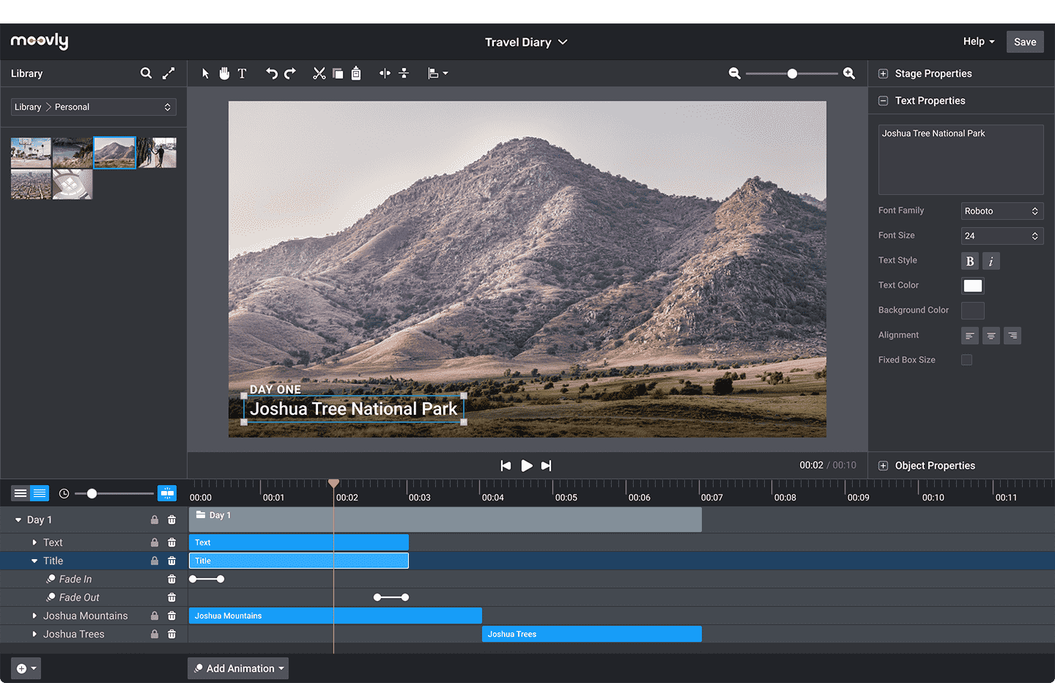Adjust the stage zoom slider handle
This screenshot has height=683, width=1055.
792,73
